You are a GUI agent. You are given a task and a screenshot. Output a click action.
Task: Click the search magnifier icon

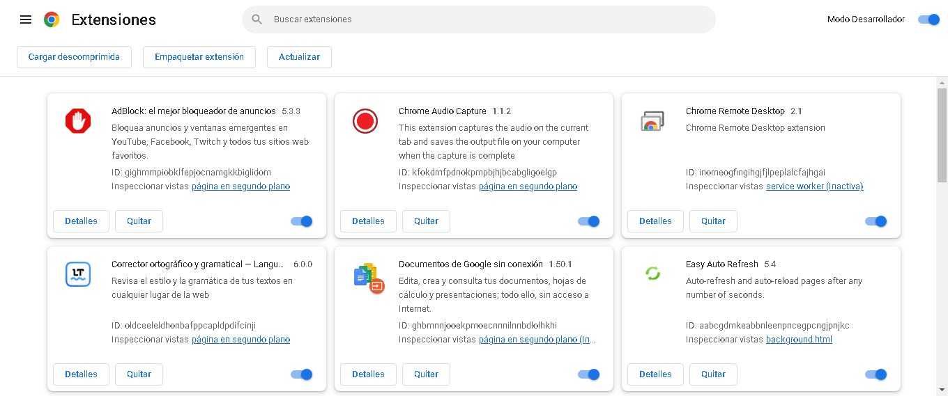click(x=257, y=19)
